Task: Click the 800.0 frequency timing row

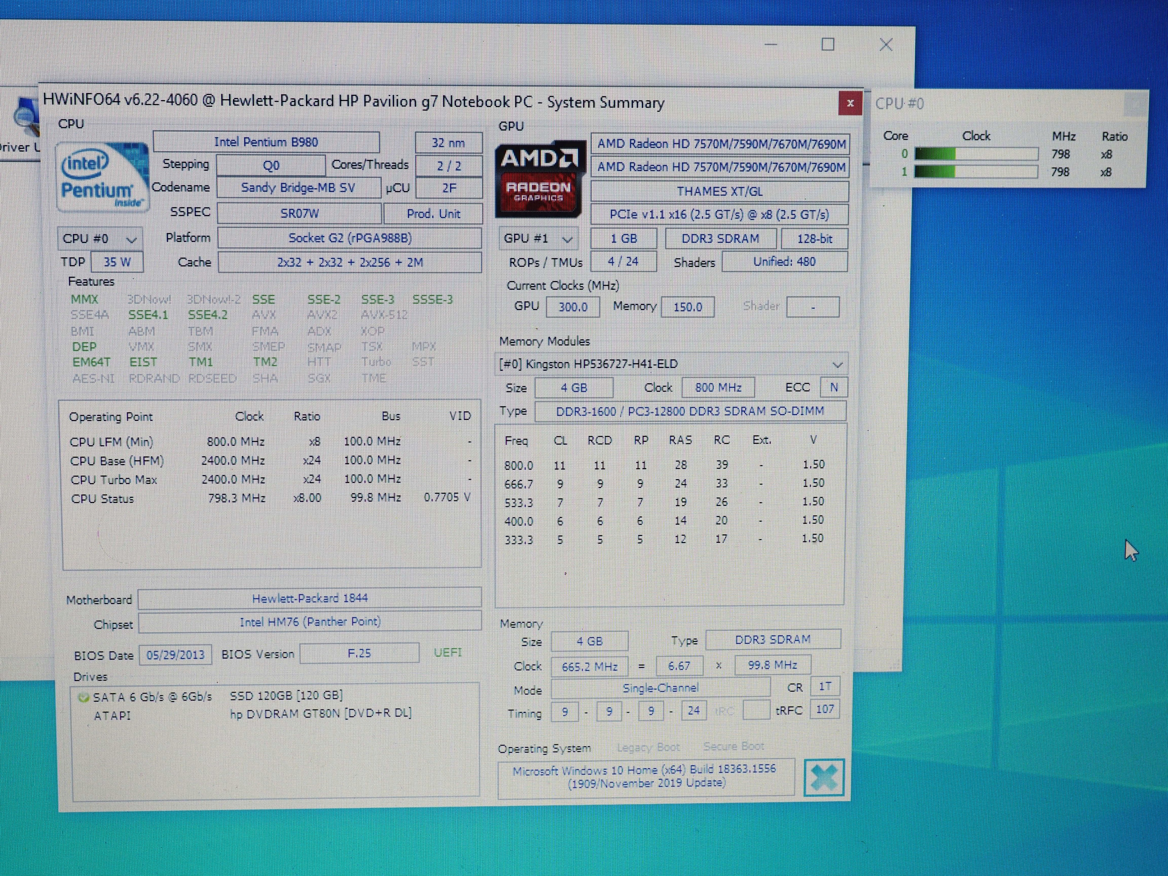Action: pos(664,465)
